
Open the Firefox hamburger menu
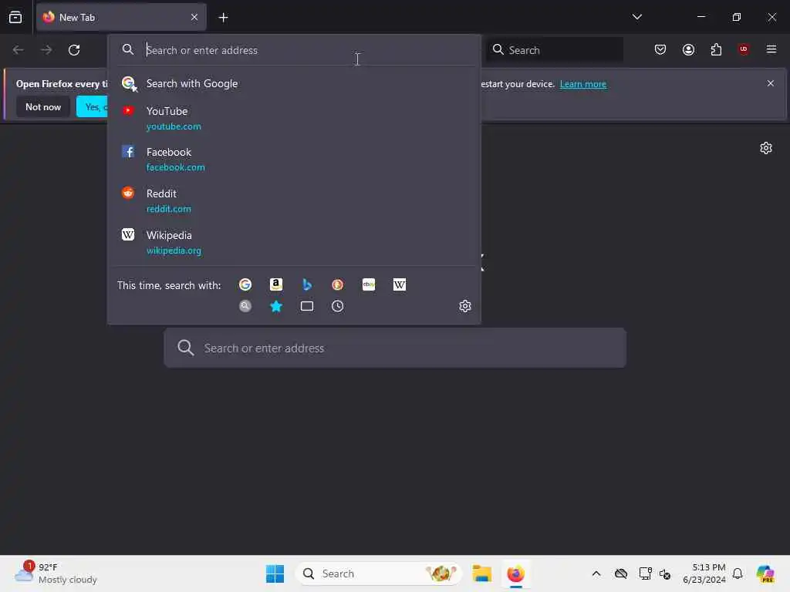coord(771,49)
